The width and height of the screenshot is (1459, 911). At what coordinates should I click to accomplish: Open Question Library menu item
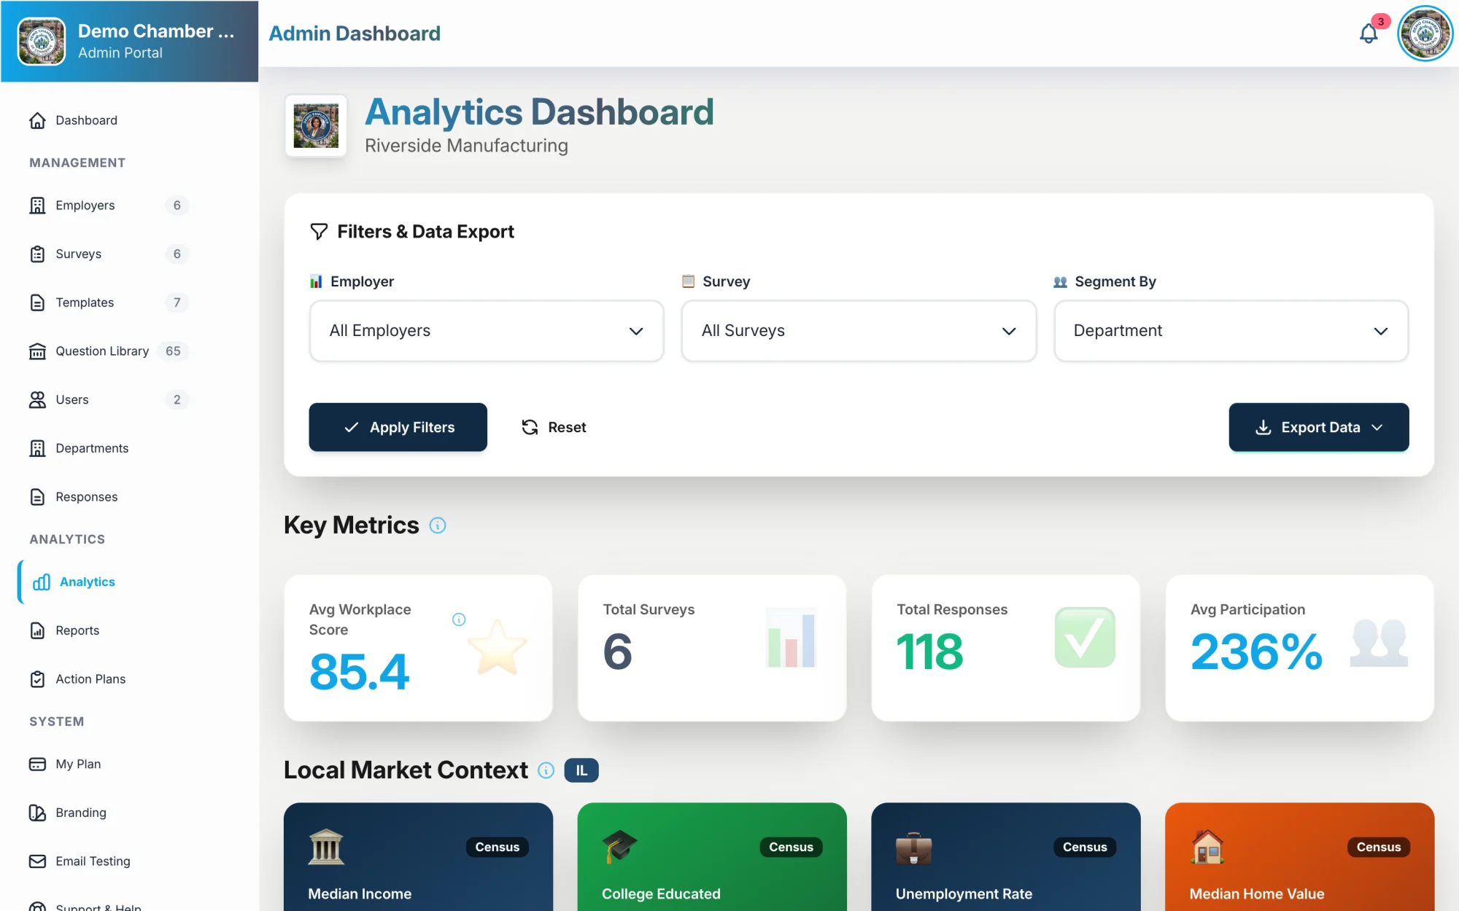click(102, 351)
